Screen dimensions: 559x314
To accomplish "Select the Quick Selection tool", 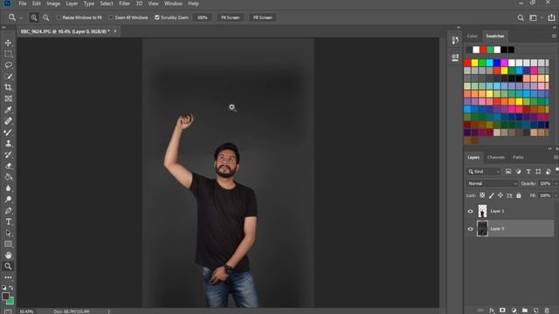I will [x=8, y=76].
